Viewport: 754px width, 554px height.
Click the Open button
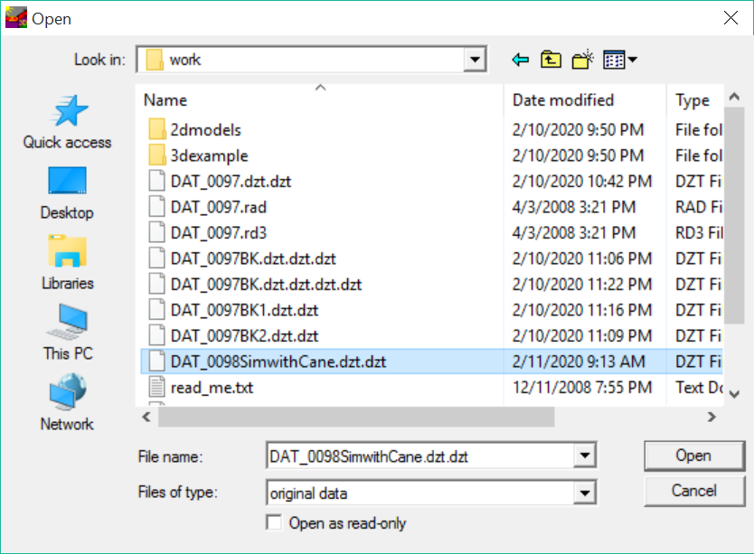[693, 455]
